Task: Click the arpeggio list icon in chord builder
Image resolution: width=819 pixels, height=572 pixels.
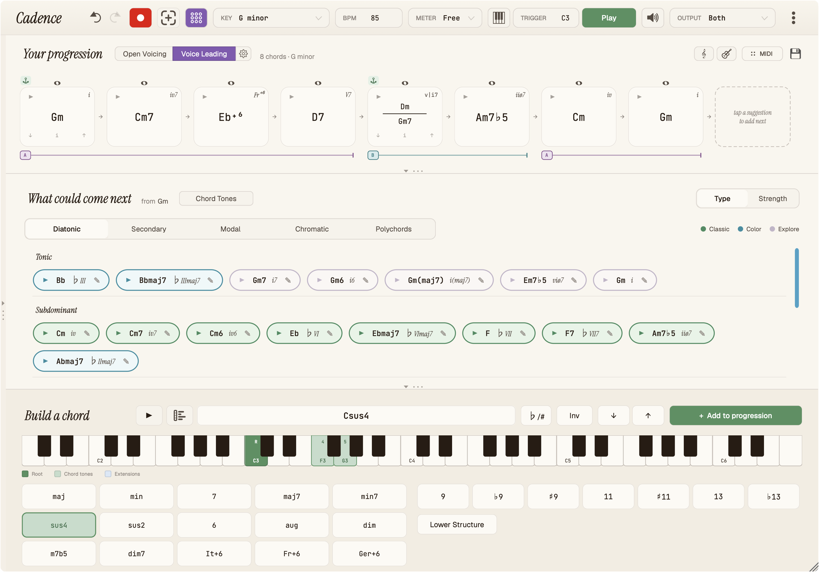Action: click(179, 415)
